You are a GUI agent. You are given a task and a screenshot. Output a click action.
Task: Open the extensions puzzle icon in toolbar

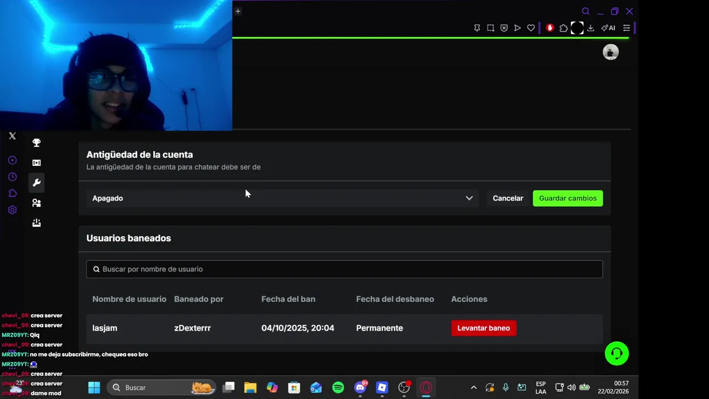(x=563, y=28)
